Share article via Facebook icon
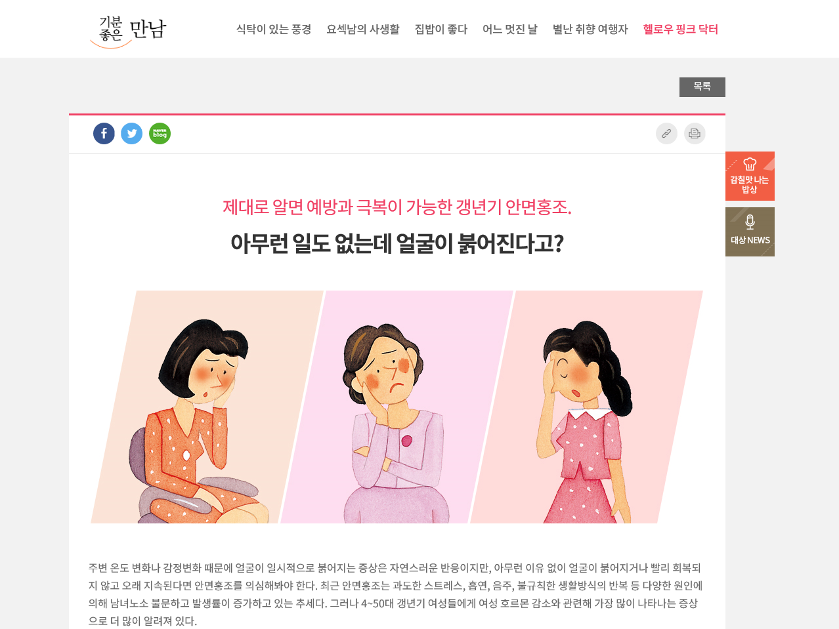This screenshot has width=839, height=629. pos(104,134)
